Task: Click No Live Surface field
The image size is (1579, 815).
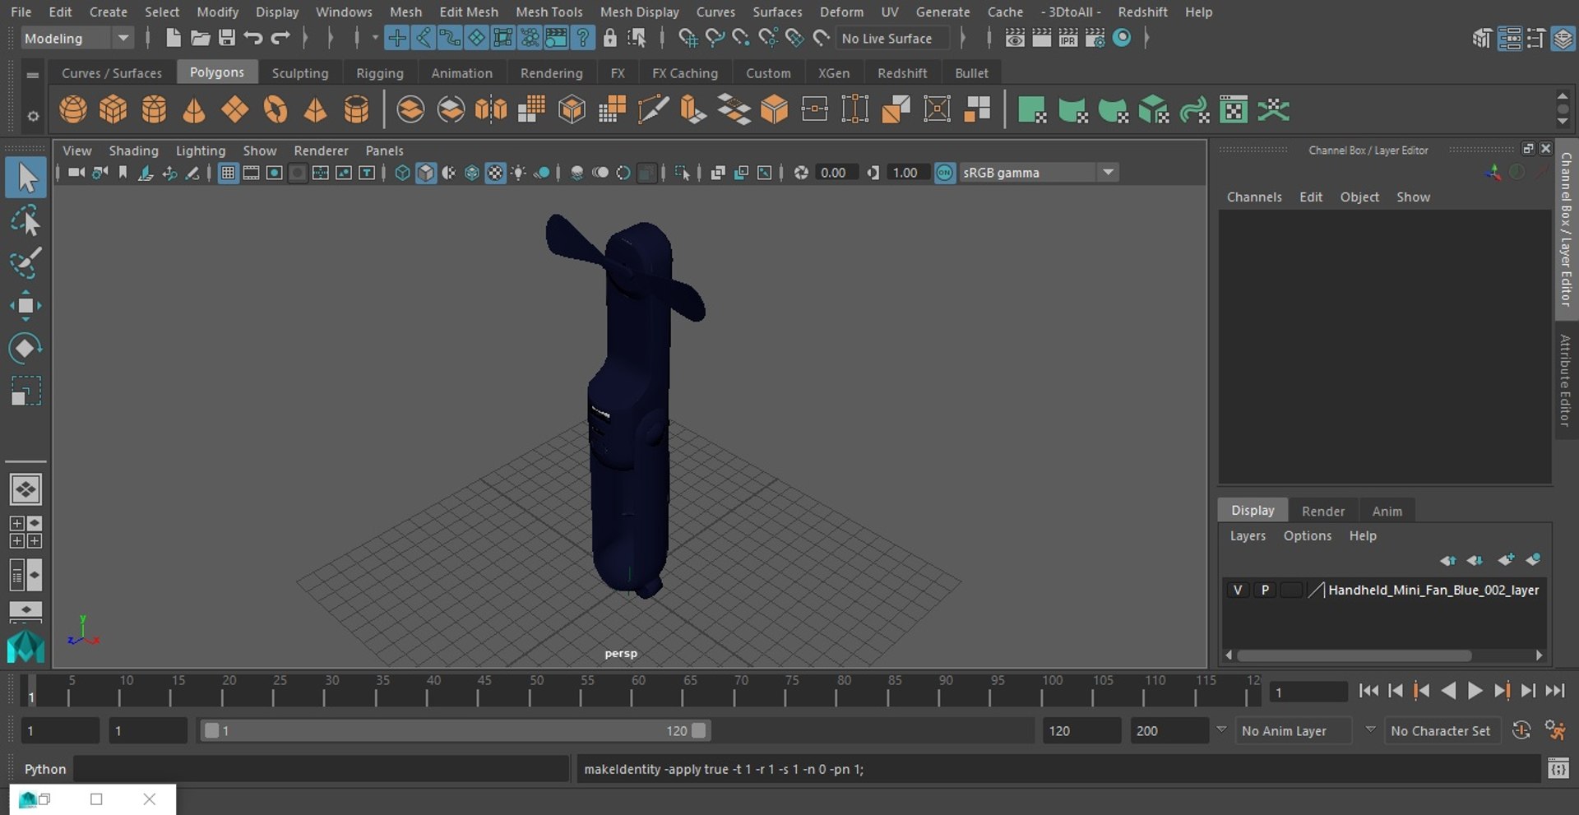Action: click(x=892, y=38)
